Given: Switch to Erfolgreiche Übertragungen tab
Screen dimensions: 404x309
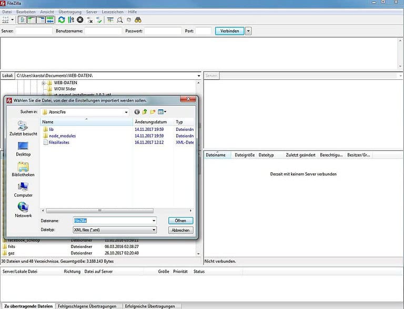Looking at the screenshot, I should [150, 306].
